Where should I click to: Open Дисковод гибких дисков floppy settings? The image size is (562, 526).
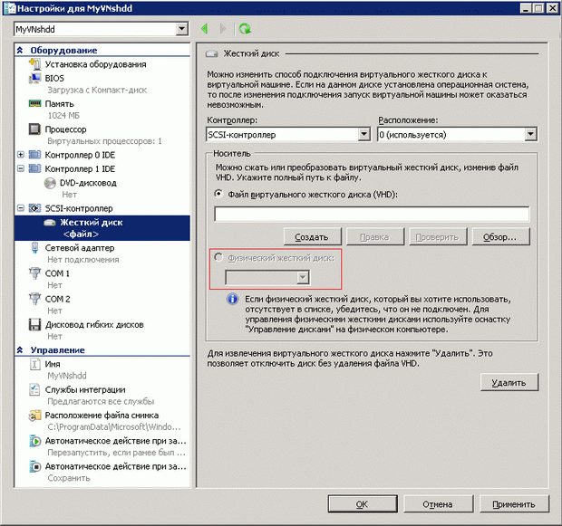94,324
